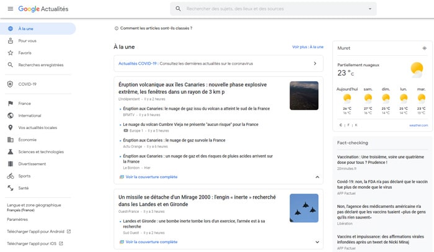Open the hamburger main menu

pyautogui.click(x=10, y=9)
